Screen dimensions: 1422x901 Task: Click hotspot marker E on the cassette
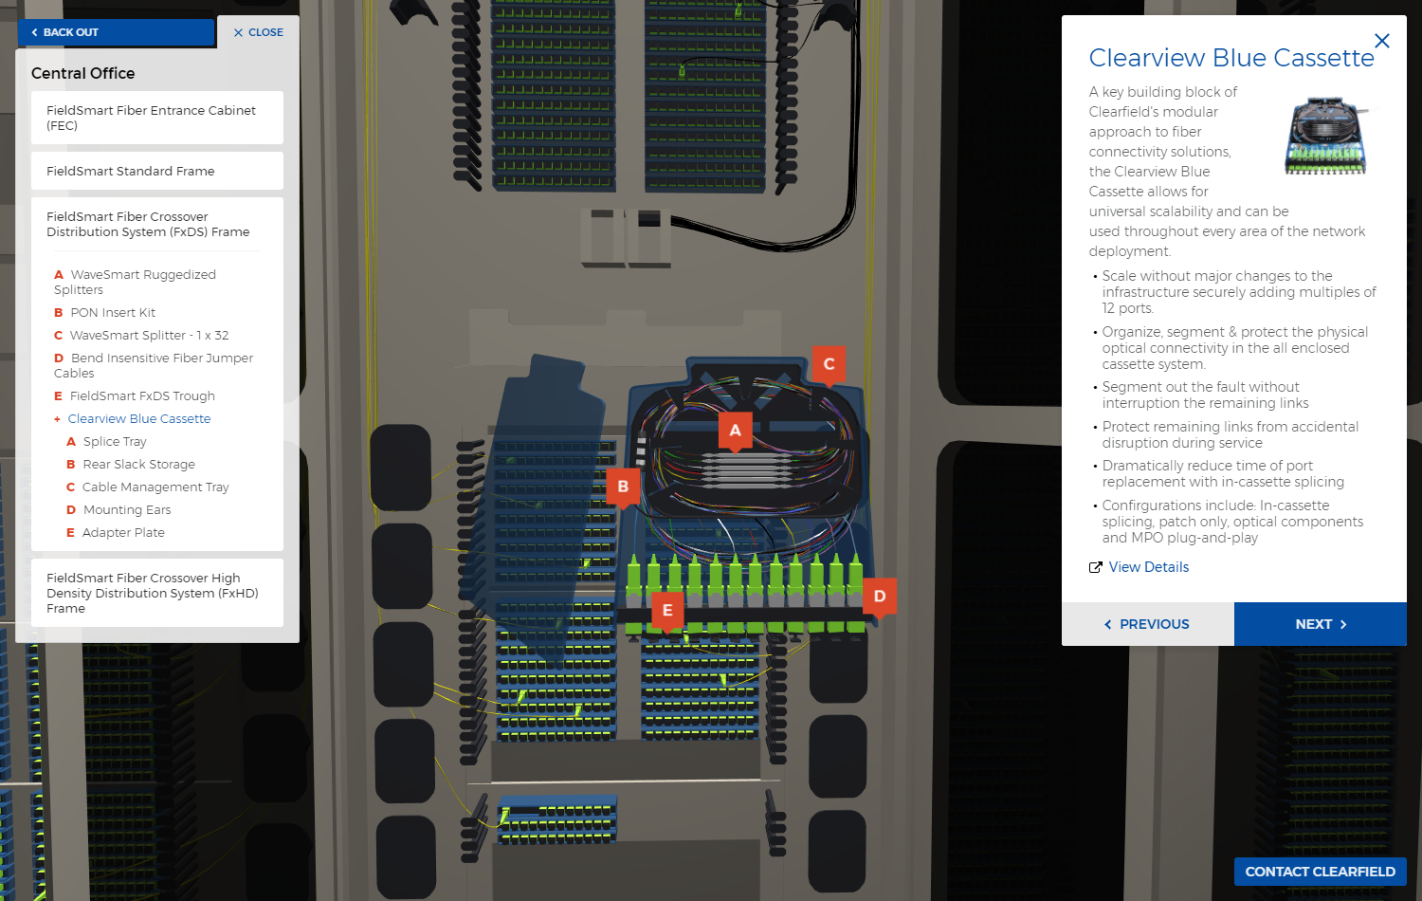point(667,611)
